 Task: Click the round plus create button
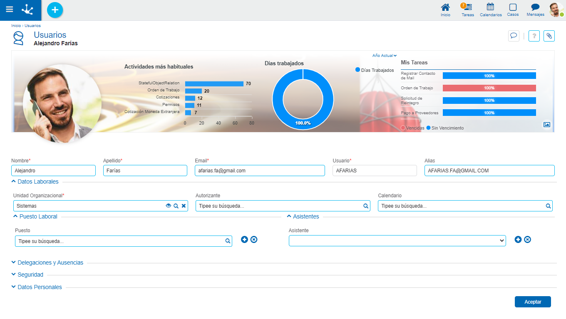(x=55, y=10)
